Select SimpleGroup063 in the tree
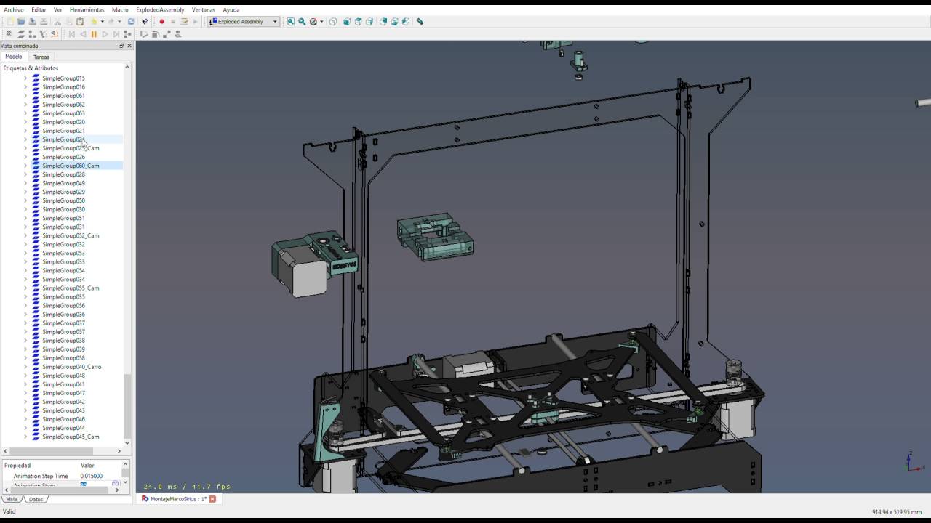This screenshot has height=523, width=931. pos(63,113)
